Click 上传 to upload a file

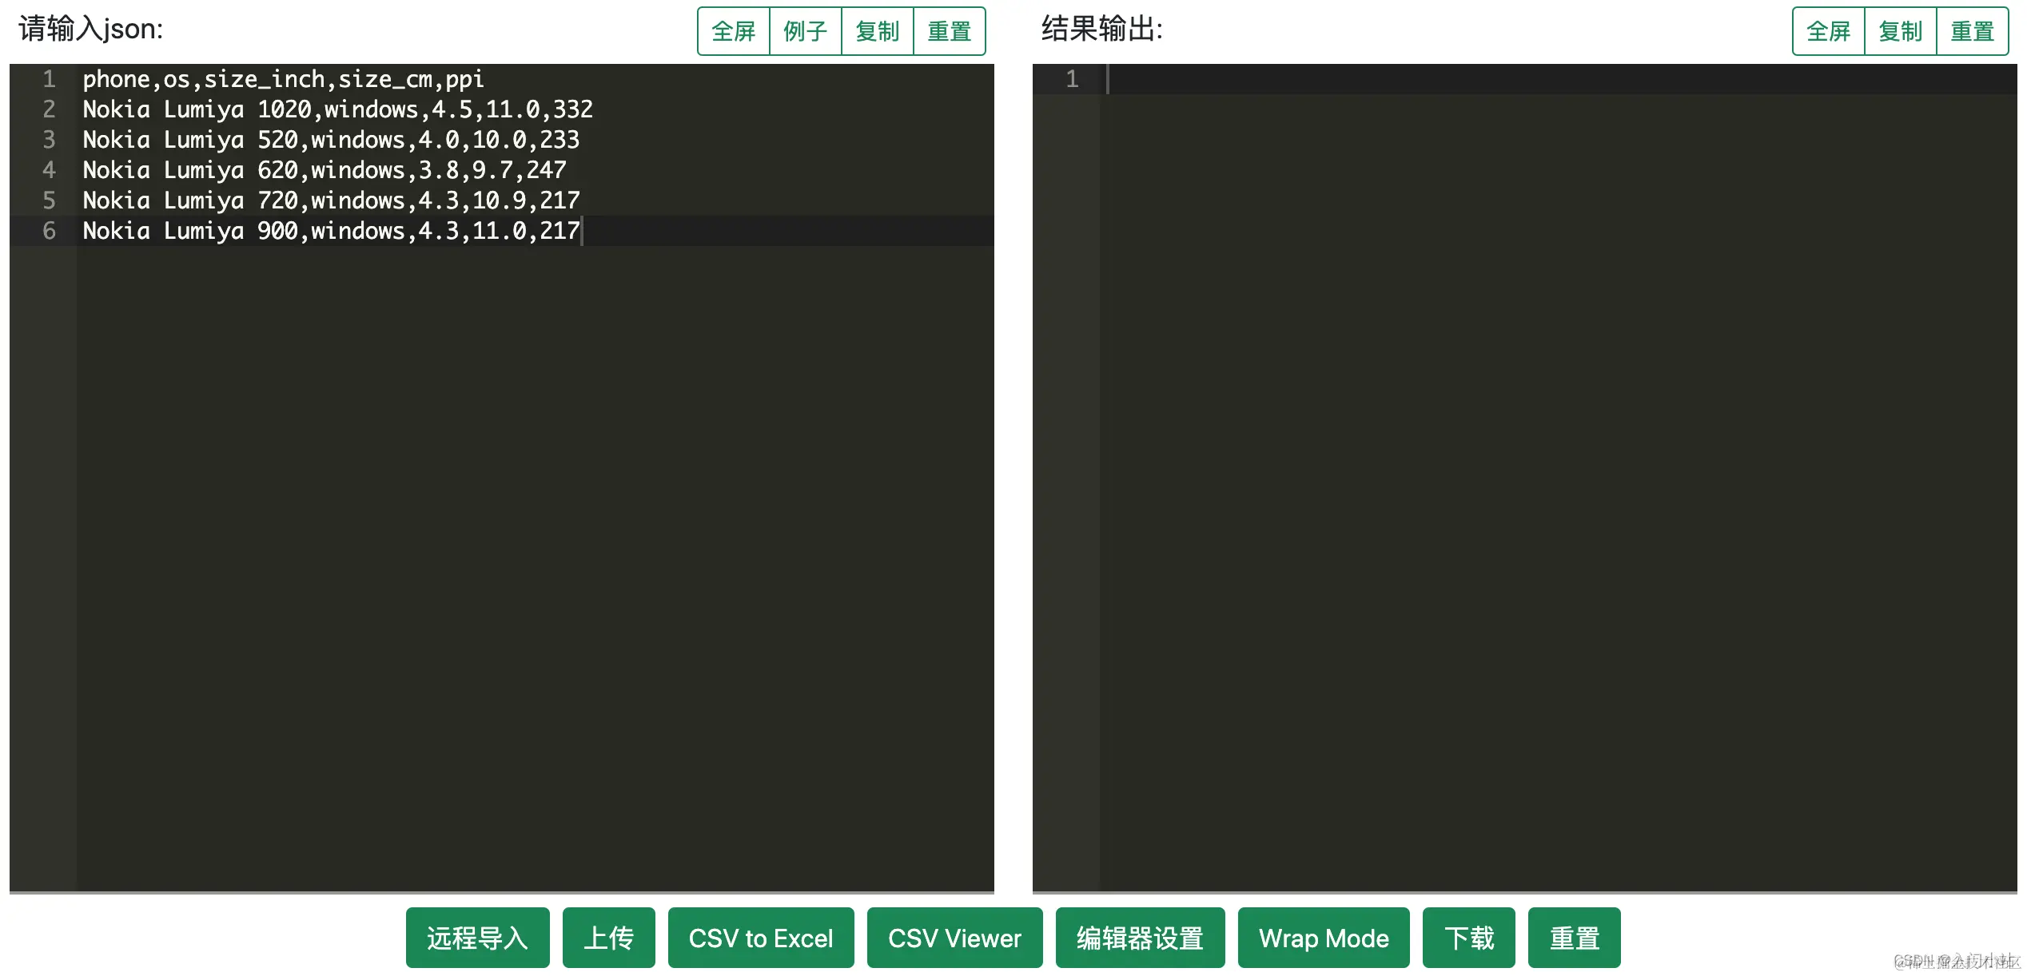(x=608, y=938)
